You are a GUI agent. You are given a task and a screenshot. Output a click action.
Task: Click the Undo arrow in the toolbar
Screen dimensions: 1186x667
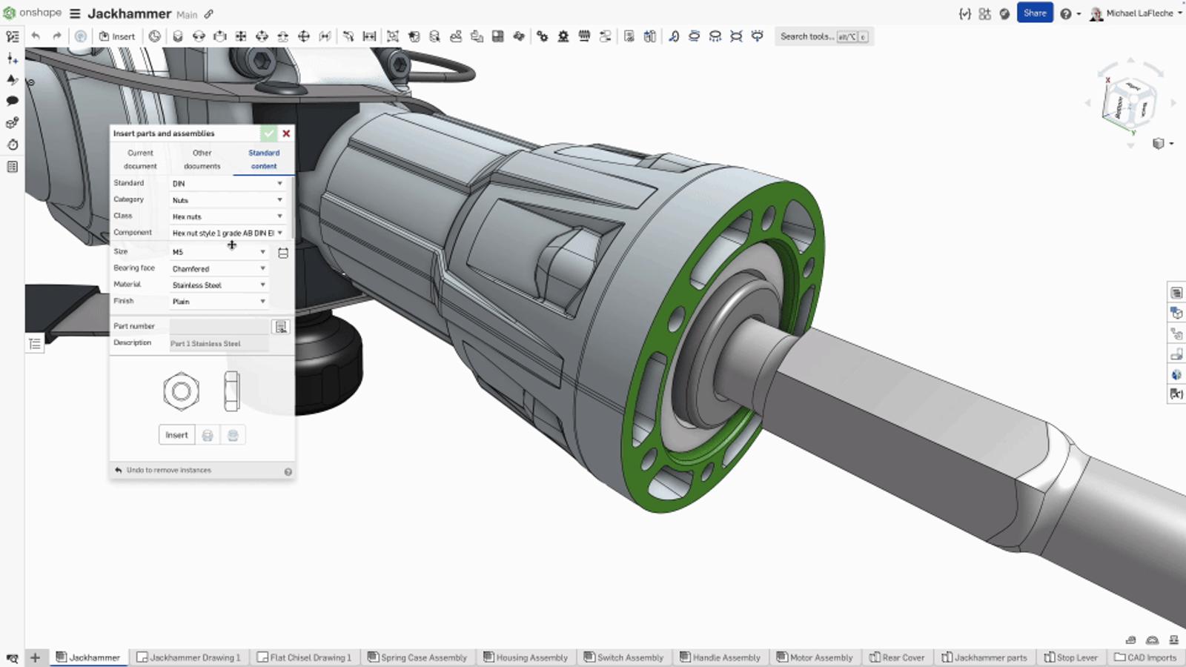point(36,36)
